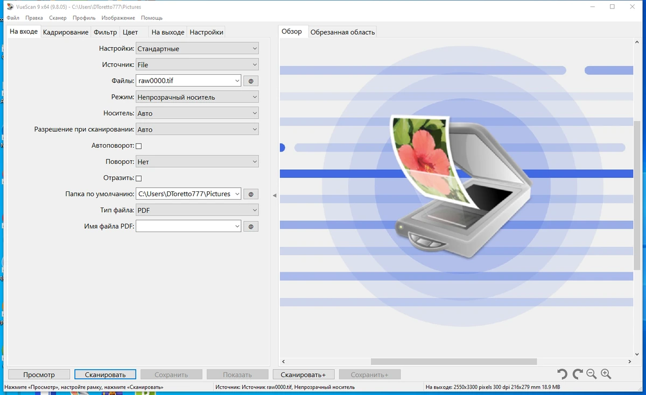Switch to the Настройки tab
The height and width of the screenshot is (395, 646).
click(206, 32)
